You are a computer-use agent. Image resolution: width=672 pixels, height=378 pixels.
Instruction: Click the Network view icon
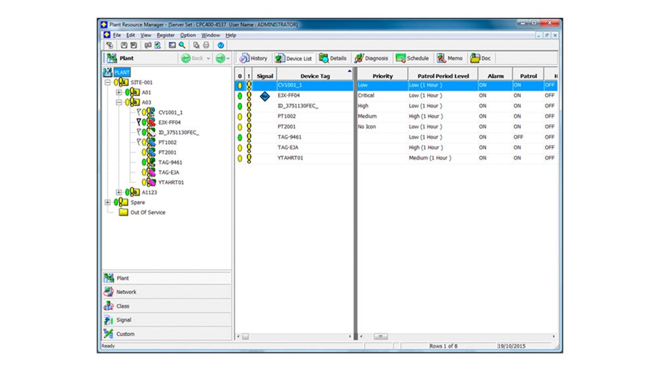point(109,292)
